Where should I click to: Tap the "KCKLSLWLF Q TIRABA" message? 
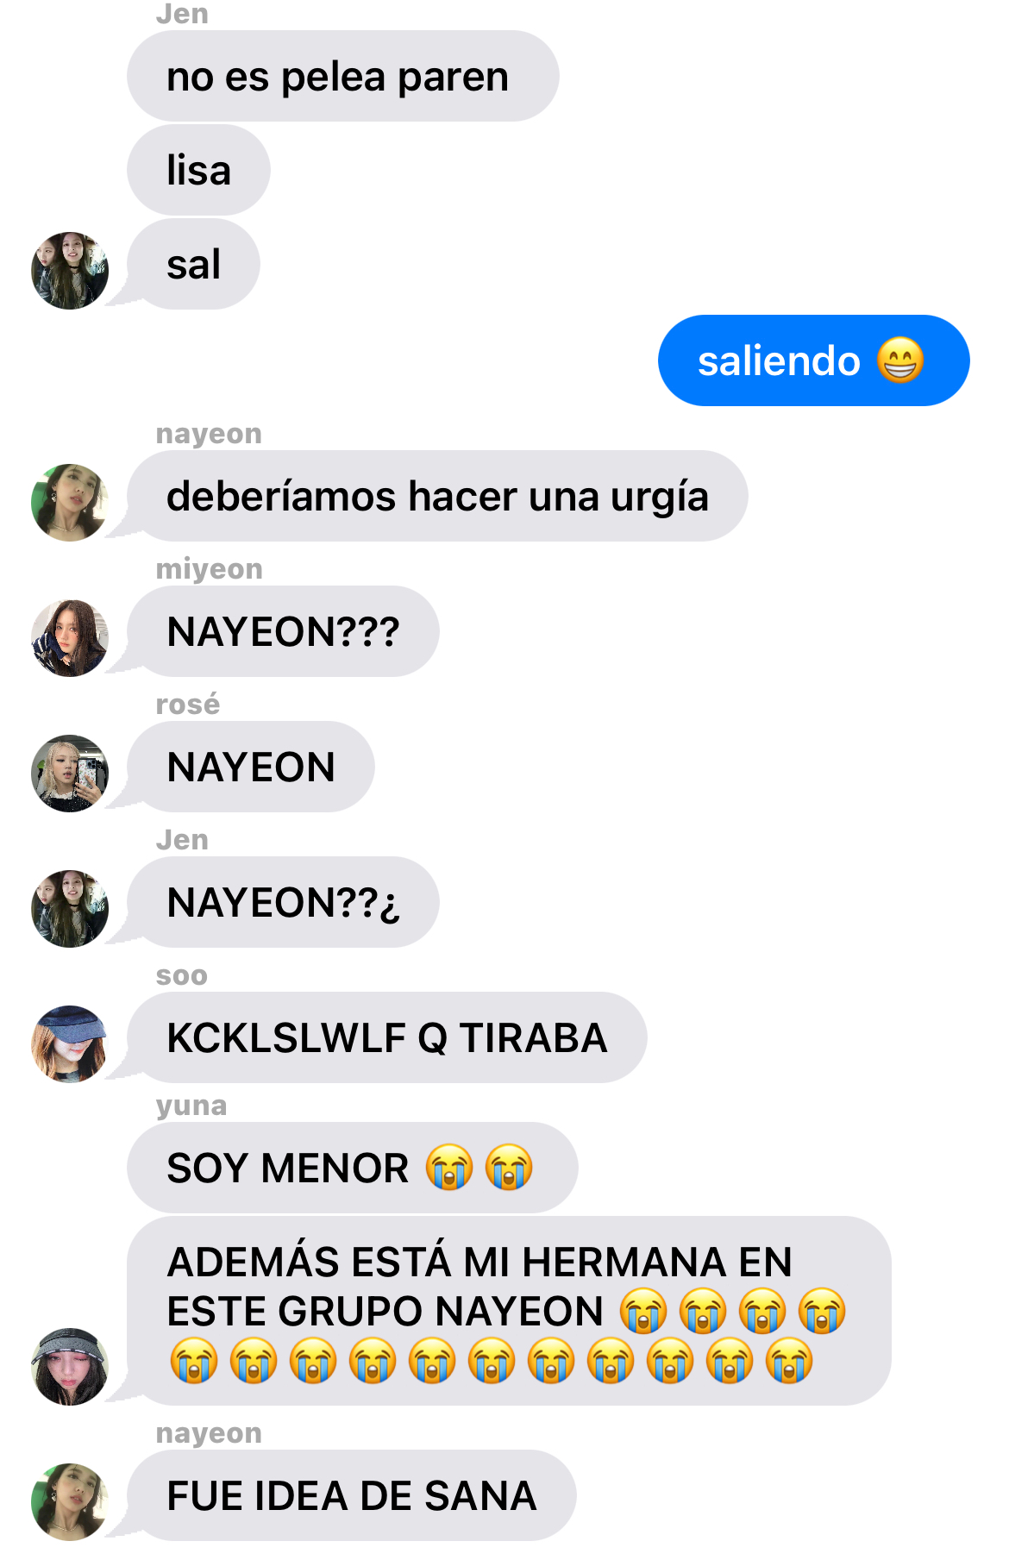[386, 1037]
